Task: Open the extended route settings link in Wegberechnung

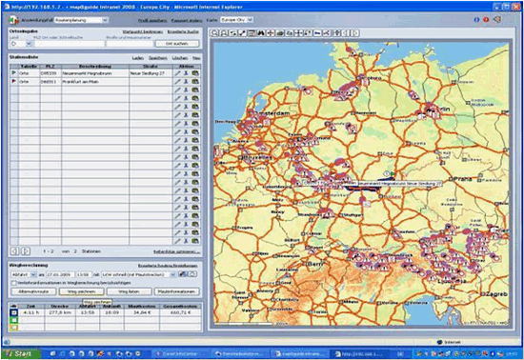Action: click(168, 266)
